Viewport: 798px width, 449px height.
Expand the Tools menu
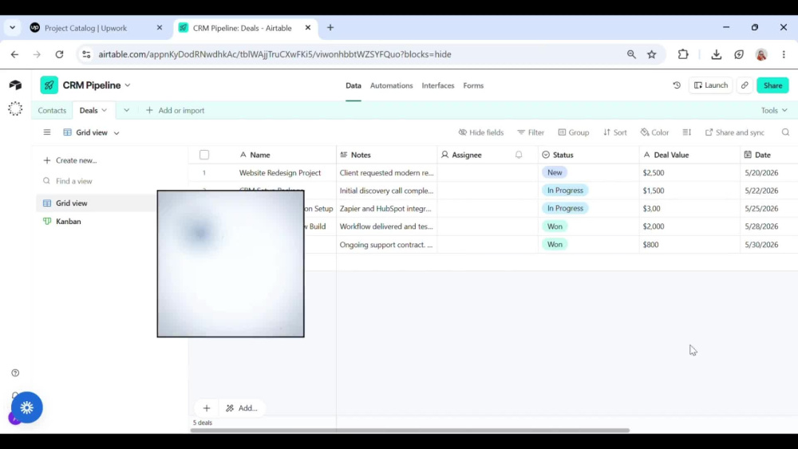point(774,110)
